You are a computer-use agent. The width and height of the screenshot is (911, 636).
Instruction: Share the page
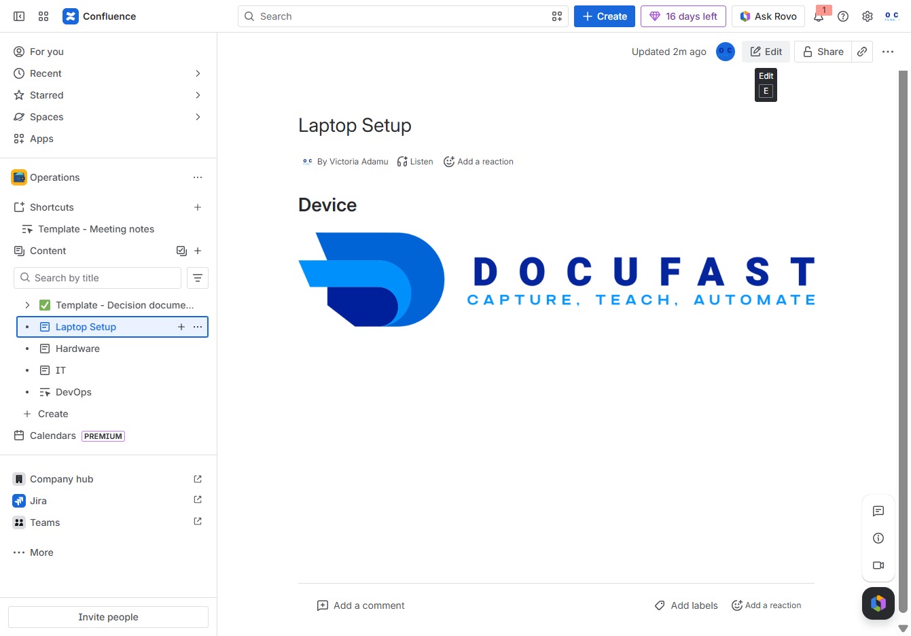tap(823, 52)
